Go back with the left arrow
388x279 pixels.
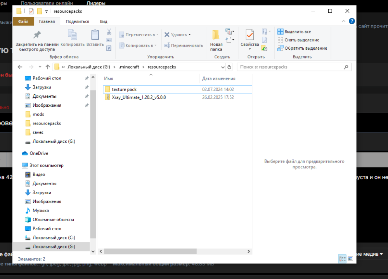click(x=20, y=67)
